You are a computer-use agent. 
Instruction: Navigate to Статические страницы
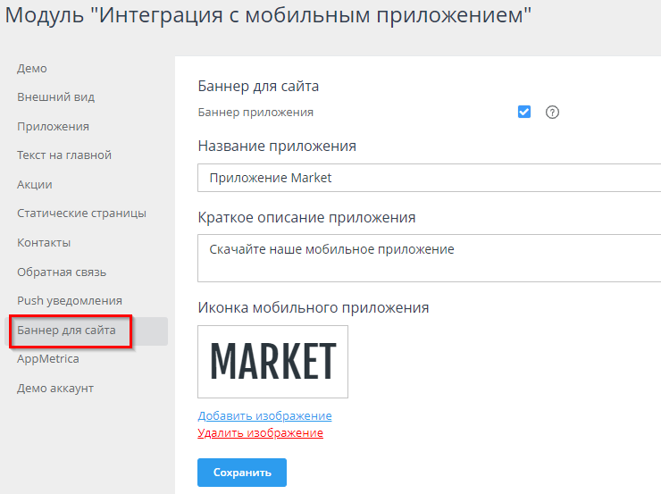[81, 214]
